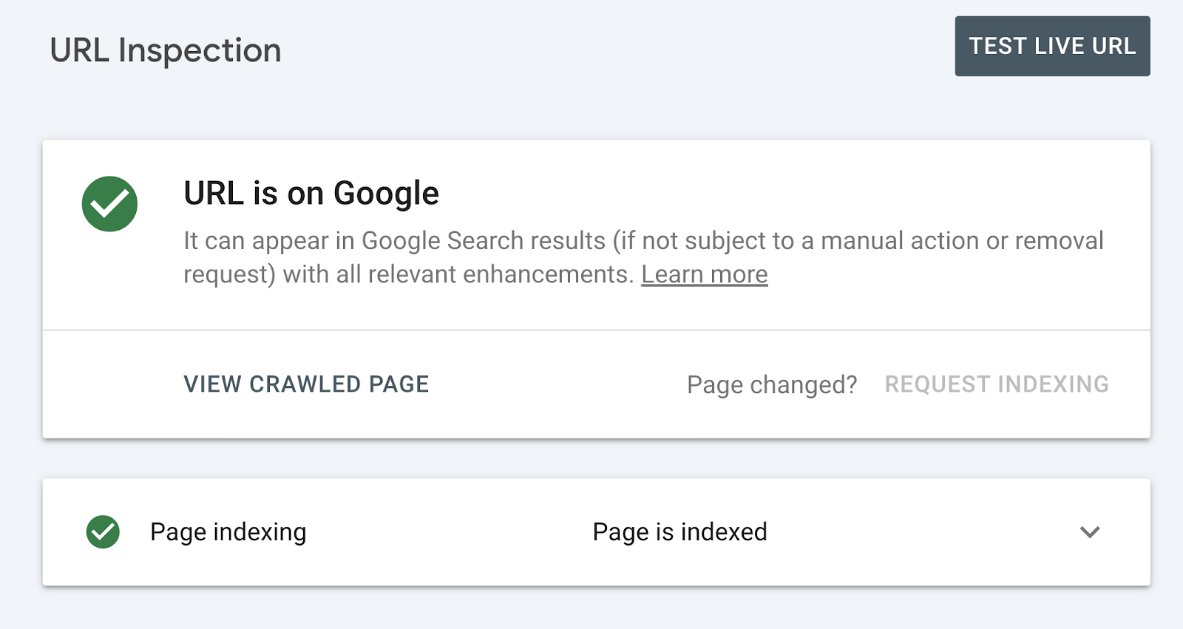Click the URL is on Google title
This screenshot has width=1183, height=629.
point(311,193)
